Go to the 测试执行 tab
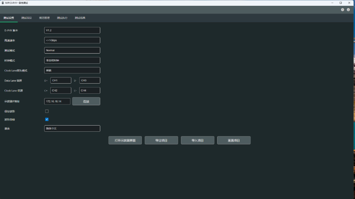Screen dimensions: 355x199 [x=62, y=18]
